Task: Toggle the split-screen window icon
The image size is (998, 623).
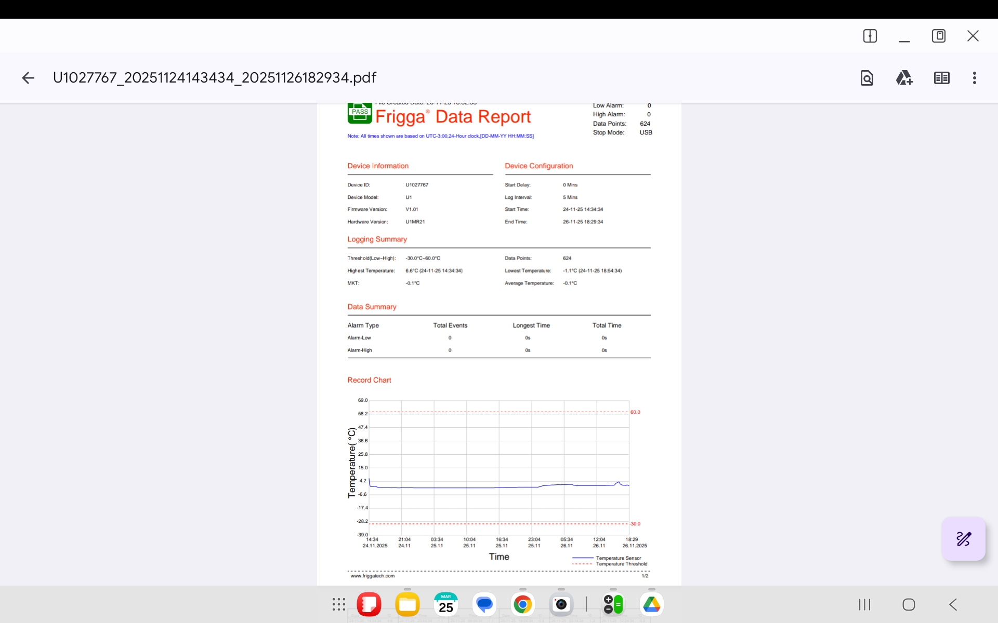Action: [x=870, y=36]
